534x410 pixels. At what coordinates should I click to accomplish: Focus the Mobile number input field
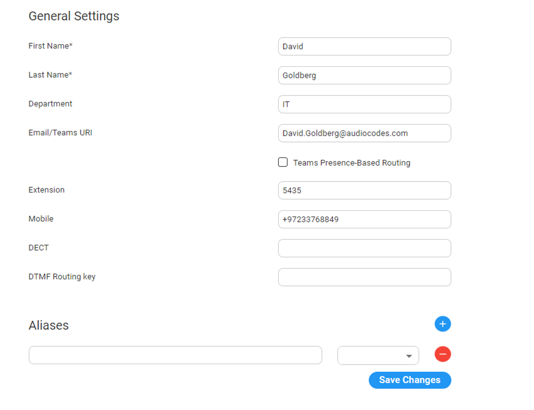pos(364,219)
